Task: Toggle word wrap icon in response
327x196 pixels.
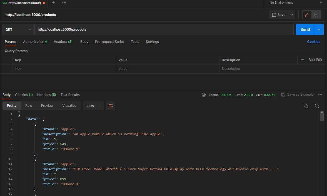Action: click(110, 106)
